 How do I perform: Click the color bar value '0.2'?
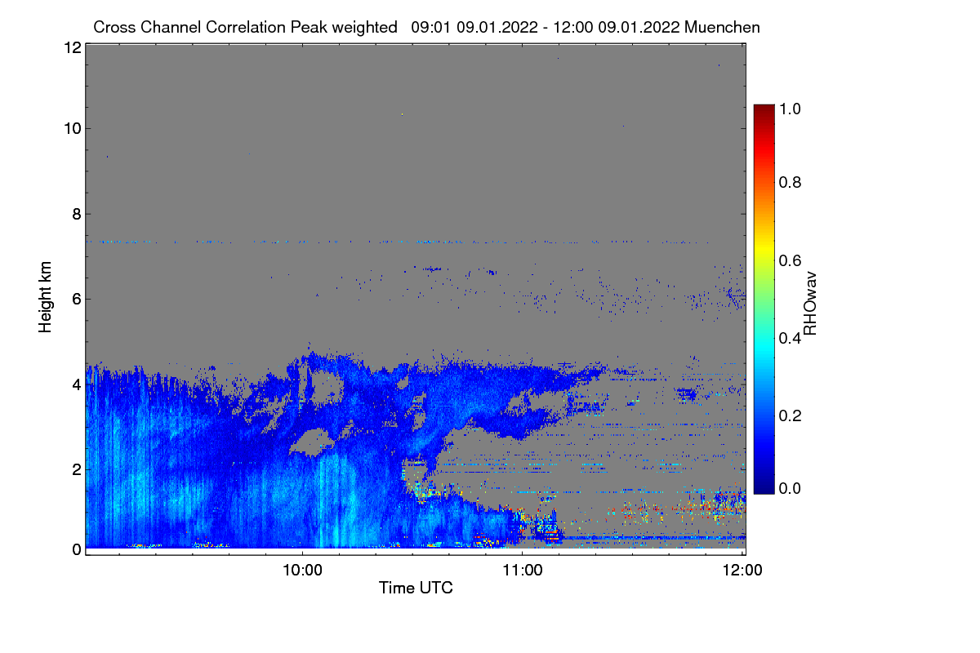pyautogui.click(x=791, y=415)
